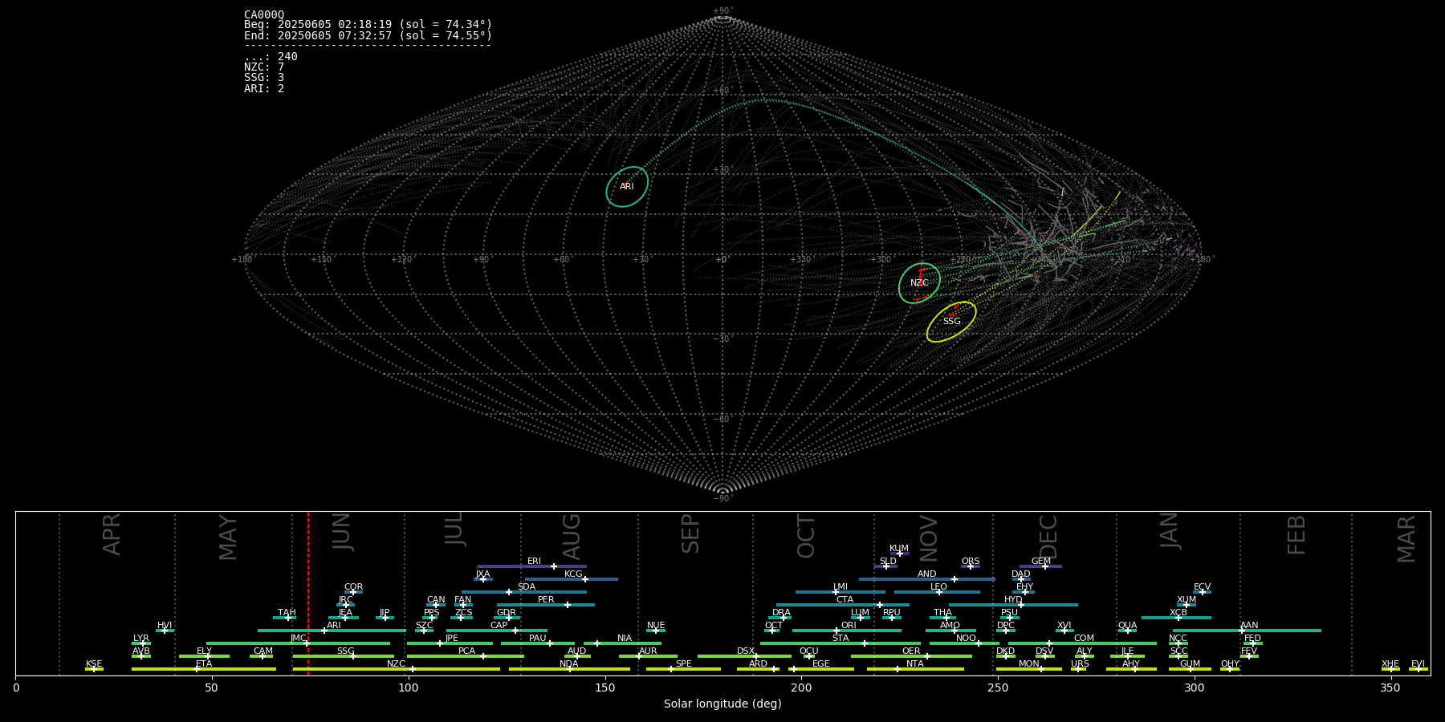Click the MAR month label in timeline
The height and width of the screenshot is (722, 1445).
[1406, 538]
